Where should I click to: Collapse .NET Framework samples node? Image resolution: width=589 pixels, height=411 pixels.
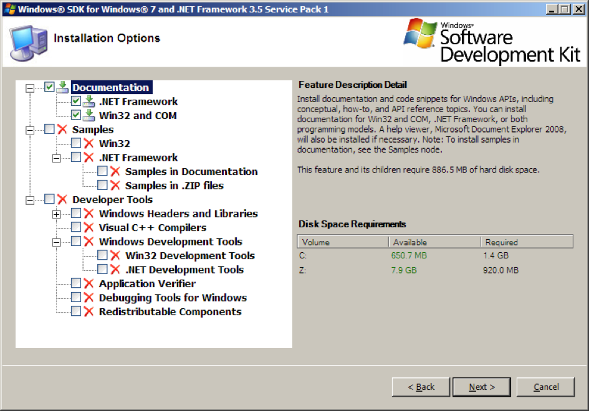coord(56,158)
